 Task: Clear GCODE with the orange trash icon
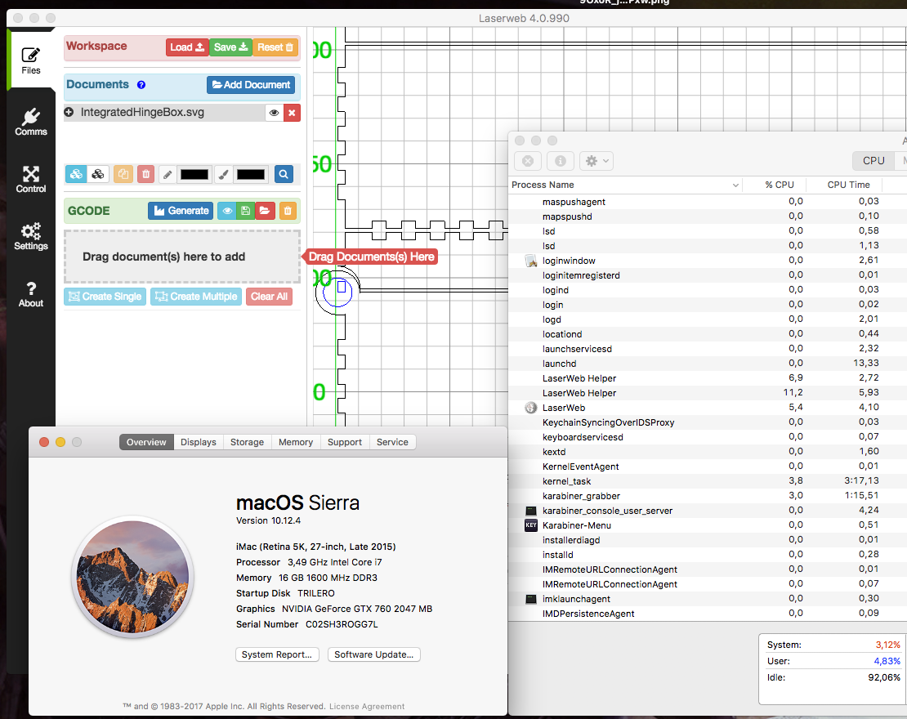(x=288, y=211)
